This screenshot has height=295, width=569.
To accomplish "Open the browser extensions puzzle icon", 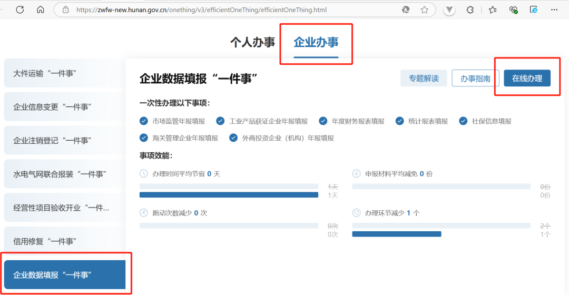I will [x=470, y=9].
